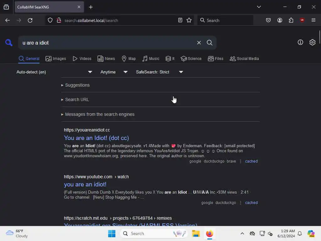The image size is (321, 241).
Task: Open uBlock Origin extension icon
Action: pyautogui.click(x=302, y=20)
